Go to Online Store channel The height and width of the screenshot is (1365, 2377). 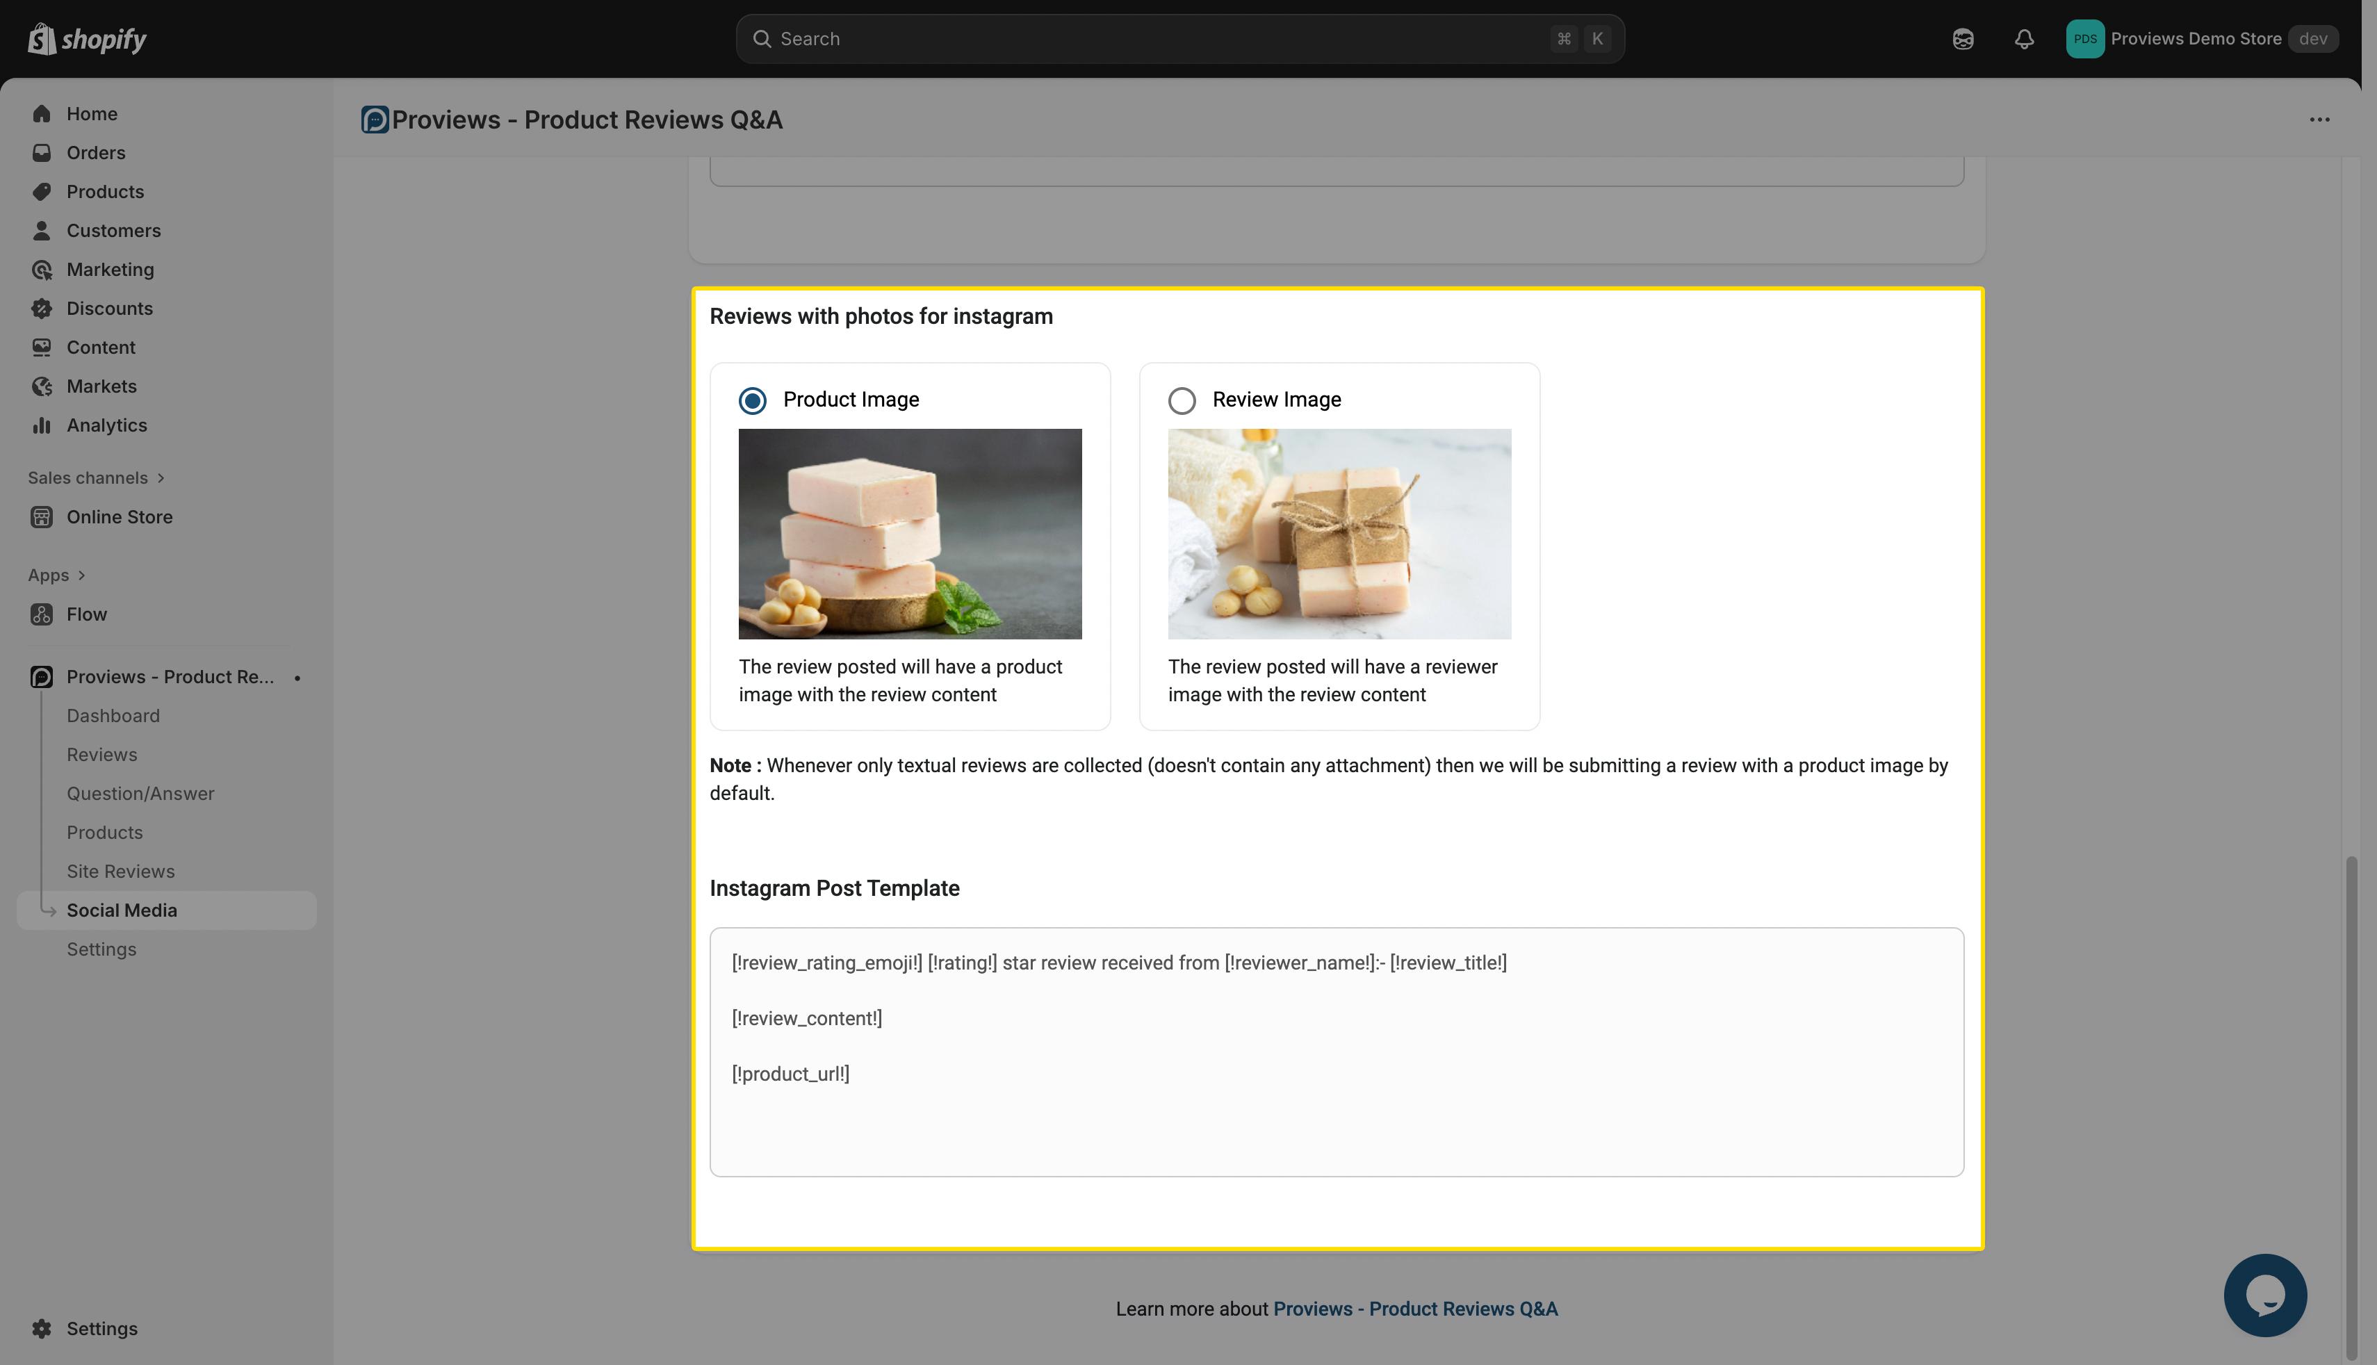(x=119, y=516)
